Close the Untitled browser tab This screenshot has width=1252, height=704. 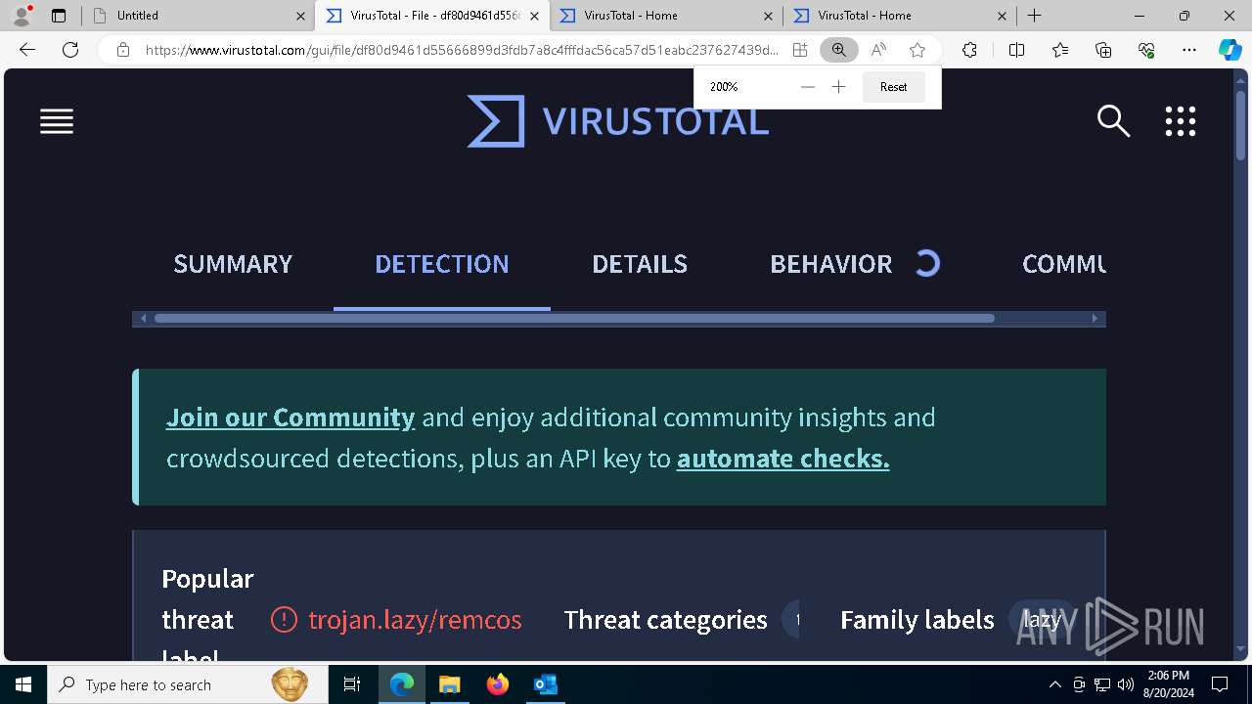tap(299, 16)
